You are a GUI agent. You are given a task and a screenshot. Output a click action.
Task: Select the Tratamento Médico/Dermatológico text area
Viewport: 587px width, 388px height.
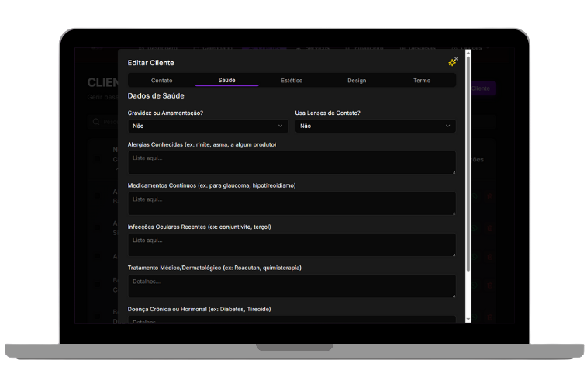(x=292, y=286)
